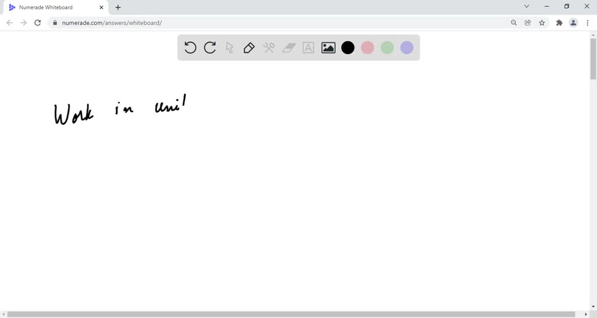The height and width of the screenshot is (318, 597).
Task: Pick the green pen color
Action: click(x=387, y=48)
